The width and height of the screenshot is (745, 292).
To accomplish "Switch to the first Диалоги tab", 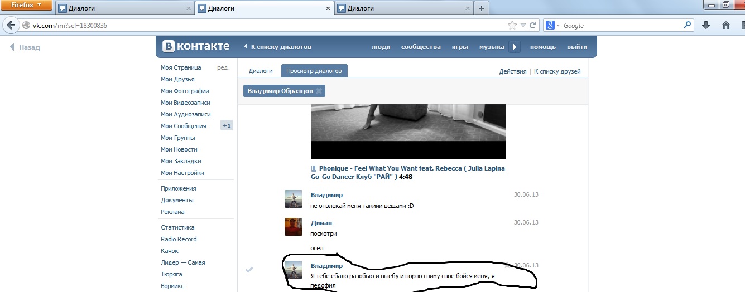I will point(125,8).
